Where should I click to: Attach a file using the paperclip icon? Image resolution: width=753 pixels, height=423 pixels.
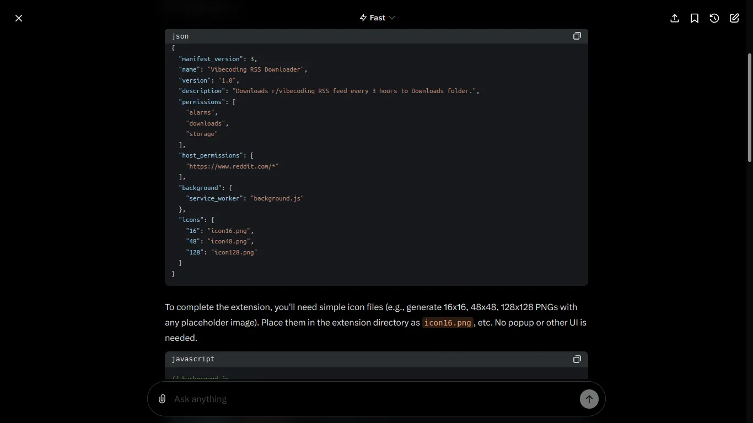coord(162,399)
